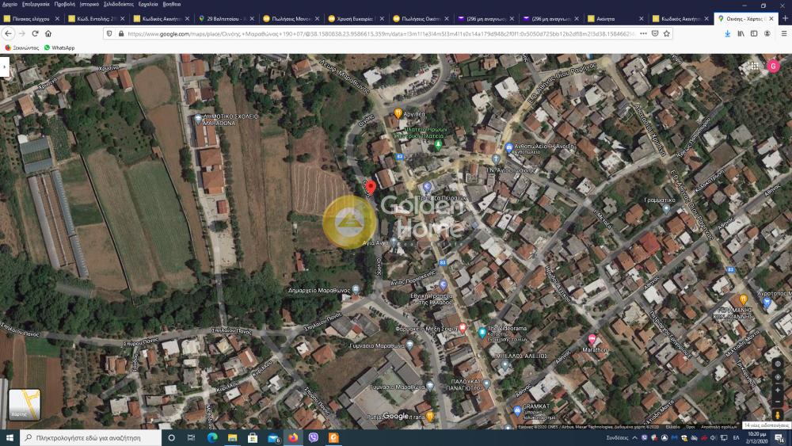Click the Google account avatar
This screenshot has width=792, height=446.
tap(774, 67)
